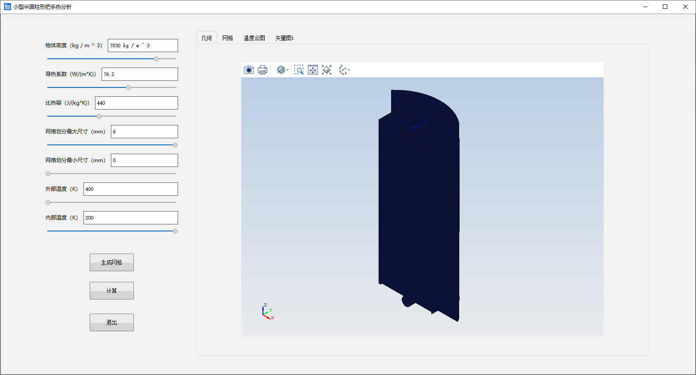
Task: Click the 网格划分最小尺寸 (mm) label
Action: 76,160
